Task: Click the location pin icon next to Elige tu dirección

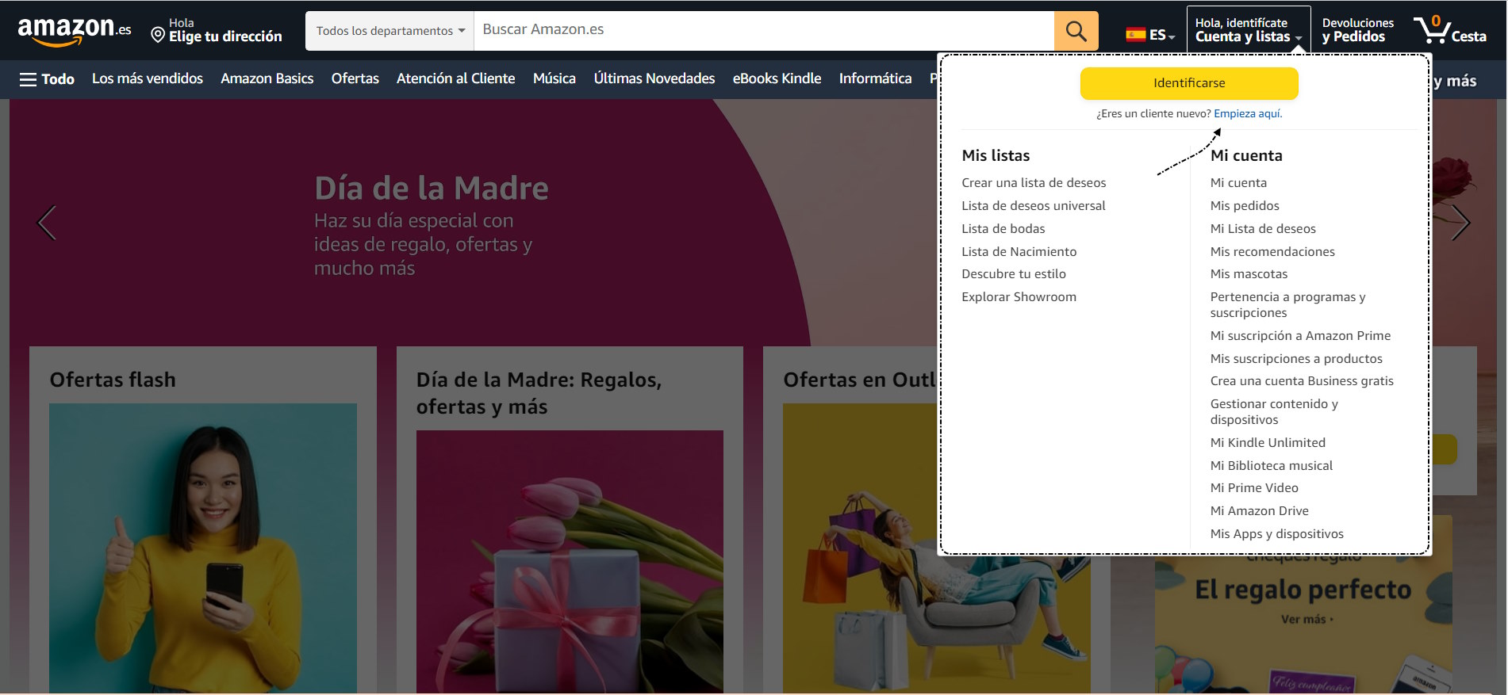Action: [x=158, y=35]
